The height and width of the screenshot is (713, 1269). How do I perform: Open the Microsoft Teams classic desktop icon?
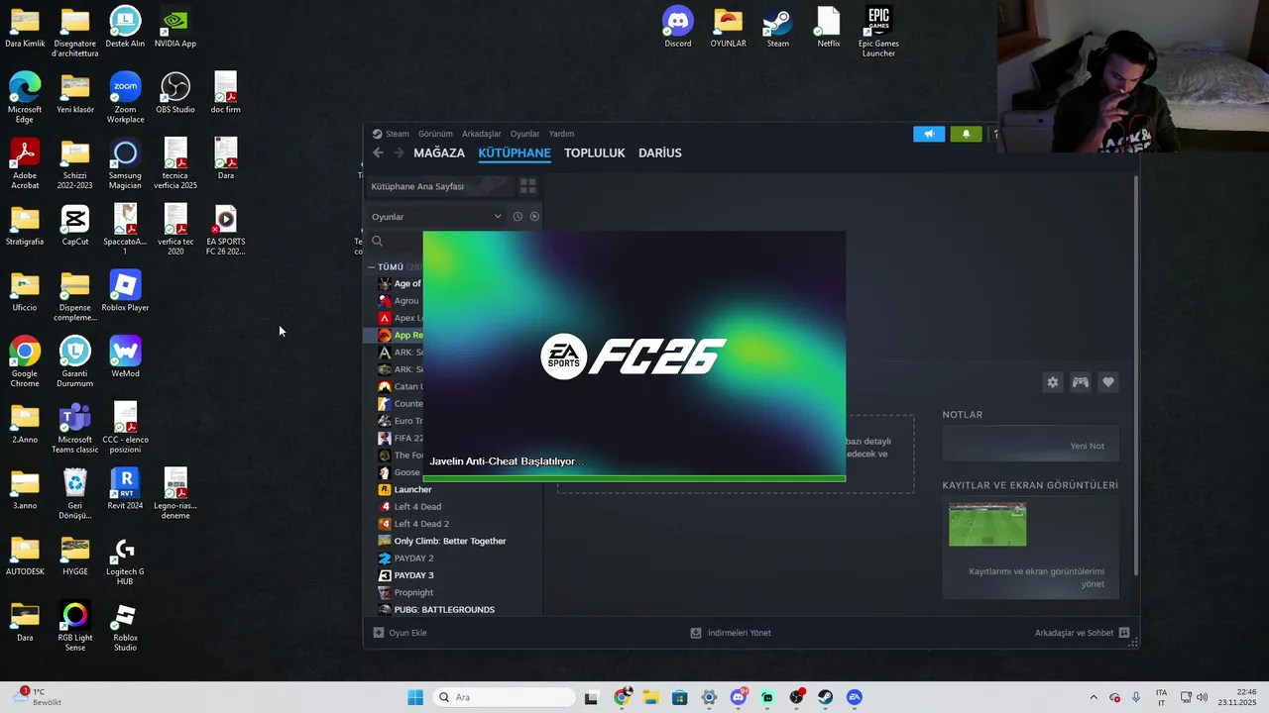[x=75, y=428]
